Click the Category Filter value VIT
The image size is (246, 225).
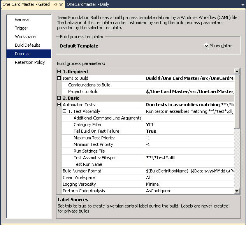pos(150,125)
